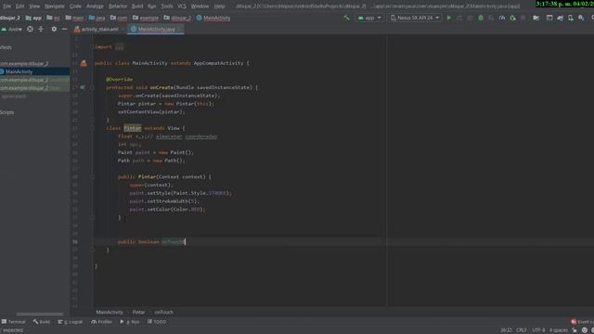
Task: Open the Logcat tool window
Action: point(71,322)
